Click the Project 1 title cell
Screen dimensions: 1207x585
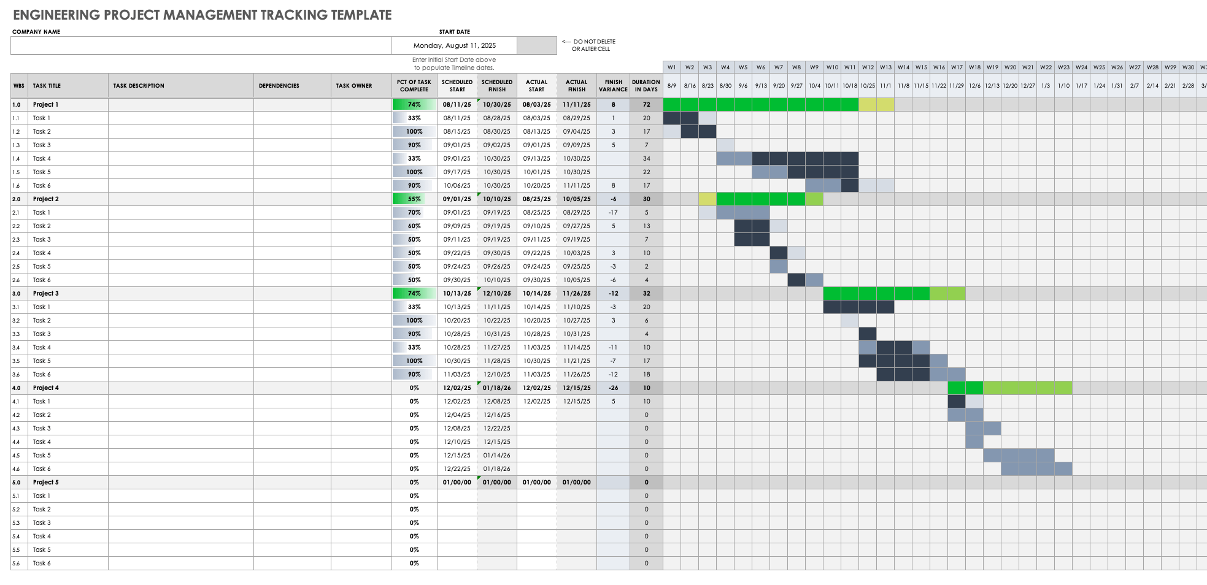[x=68, y=104]
